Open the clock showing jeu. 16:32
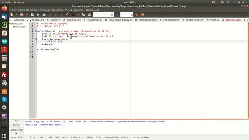This screenshot has height=140, width=249. (130, 2)
